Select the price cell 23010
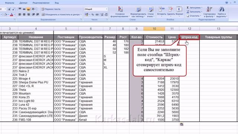The height and width of the screenshot is (134, 238). pos(172,79)
